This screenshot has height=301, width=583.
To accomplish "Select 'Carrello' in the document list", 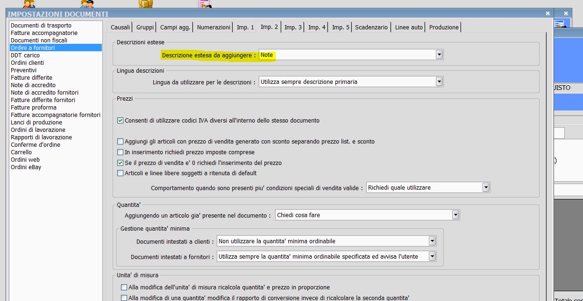I will (x=56, y=152).
